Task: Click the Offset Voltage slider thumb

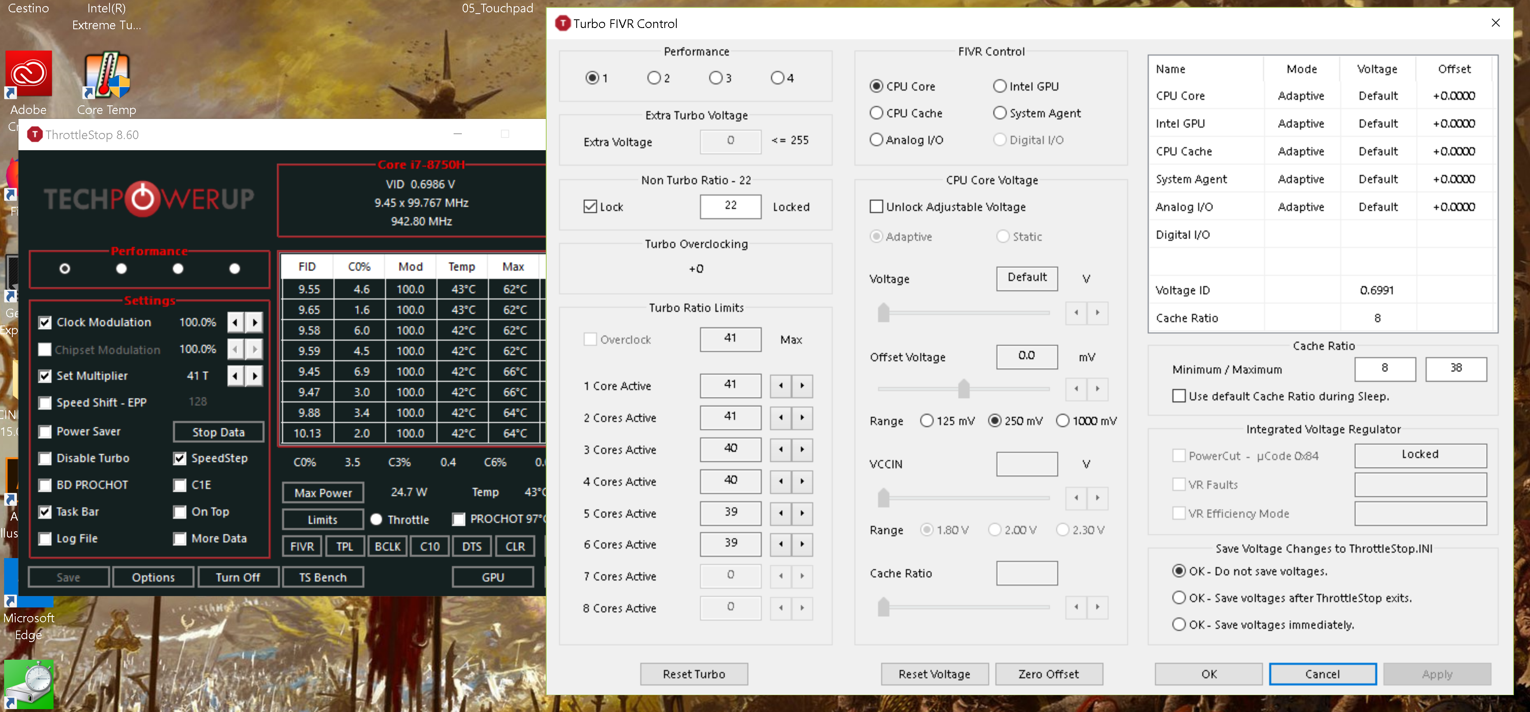Action: (x=963, y=389)
